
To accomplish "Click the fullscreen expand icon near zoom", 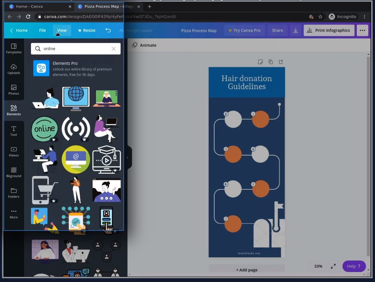I will pyautogui.click(x=333, y=266).
